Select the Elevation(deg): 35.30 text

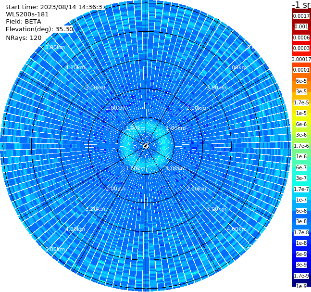tap(39, 29)
